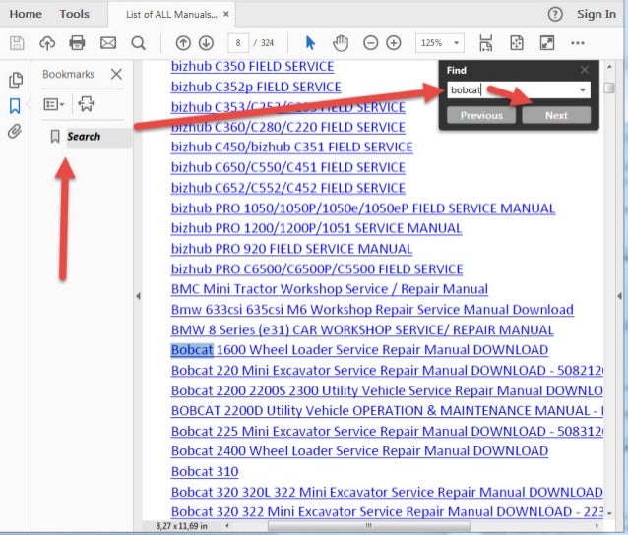Open bizhub PRO 920 FIELD SERVICE MANUAL link
The image size is (628, 535).
click(x=291, y=249)
